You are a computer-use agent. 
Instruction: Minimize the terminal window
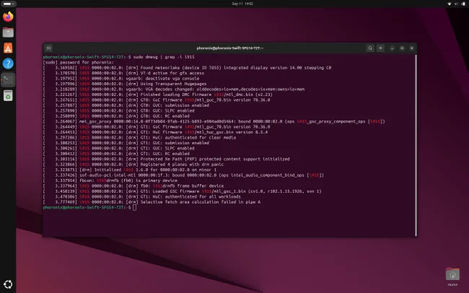392,48
